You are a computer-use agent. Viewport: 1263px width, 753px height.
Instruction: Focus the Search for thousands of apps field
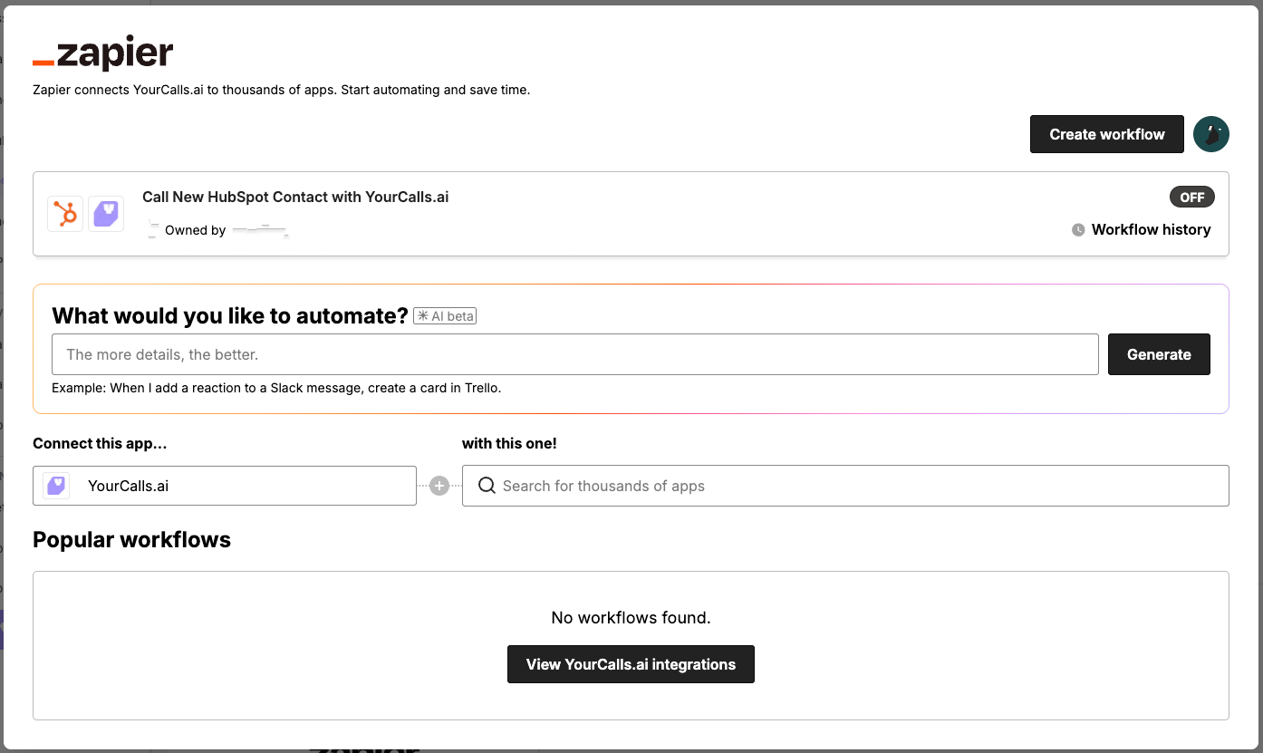tap(845, 486)
